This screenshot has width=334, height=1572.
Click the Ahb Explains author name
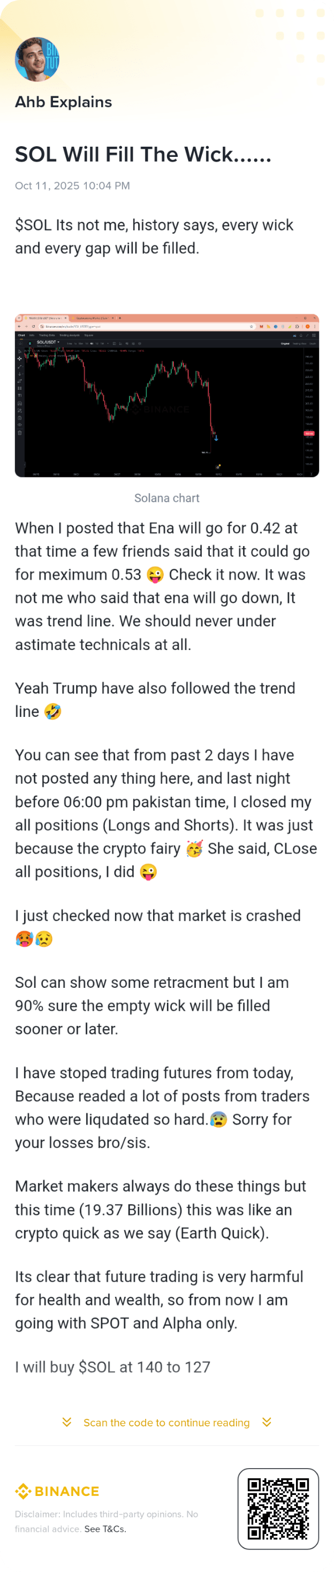pyautogui.click(x=64, y=102)
